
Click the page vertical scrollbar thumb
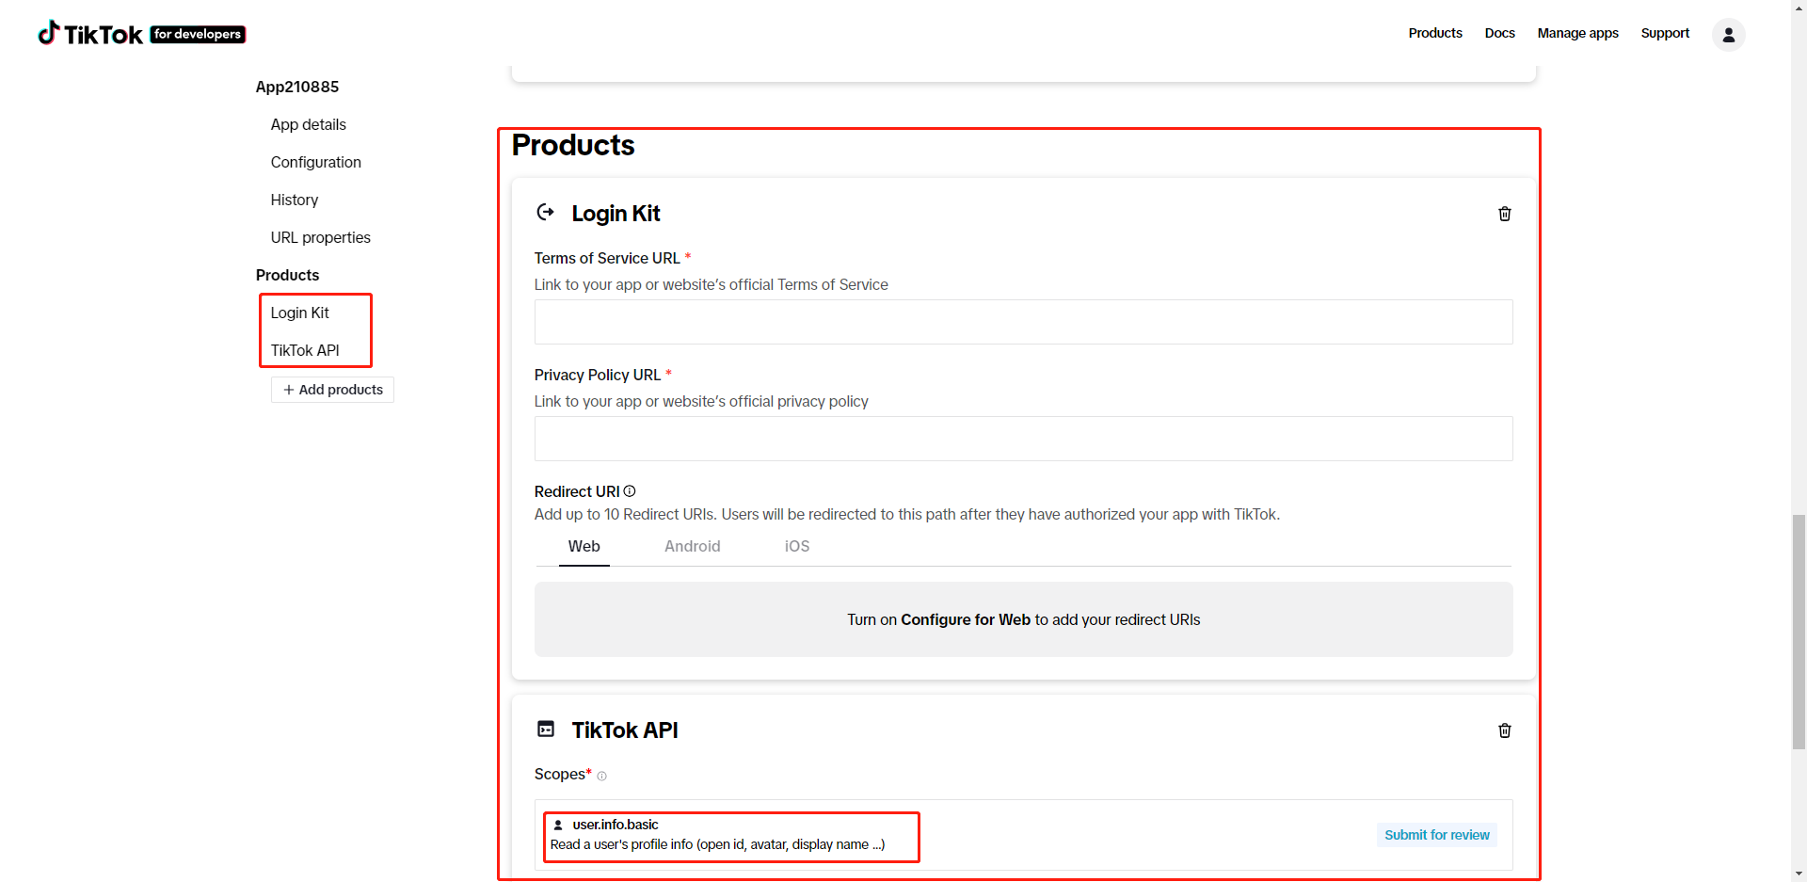[1799, 633]
